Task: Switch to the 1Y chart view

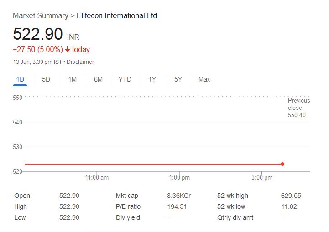Action: tap(152, 79)
